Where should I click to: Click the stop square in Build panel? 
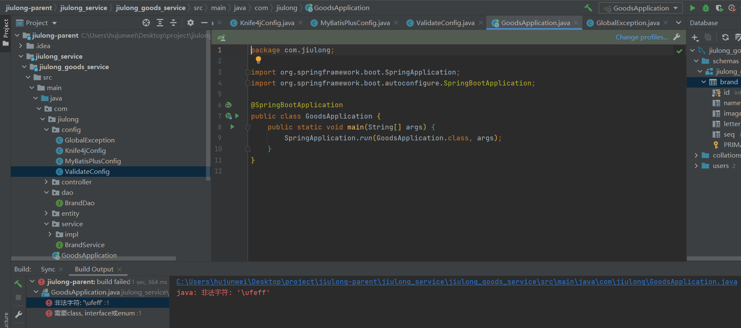point(18,297)
